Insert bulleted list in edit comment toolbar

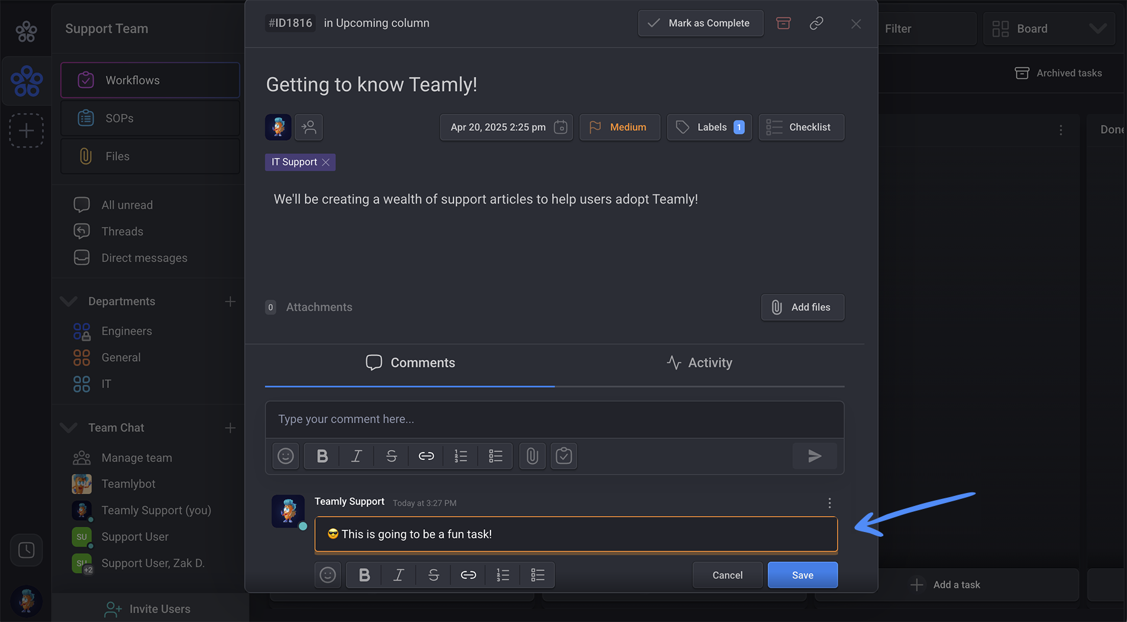pos(538,575)
